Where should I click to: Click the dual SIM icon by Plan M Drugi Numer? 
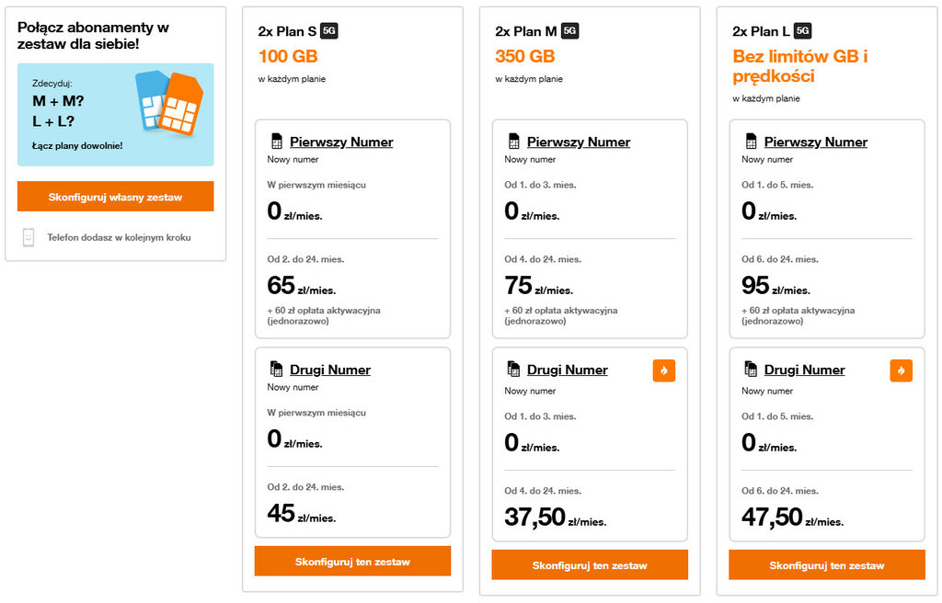(513, 370)
